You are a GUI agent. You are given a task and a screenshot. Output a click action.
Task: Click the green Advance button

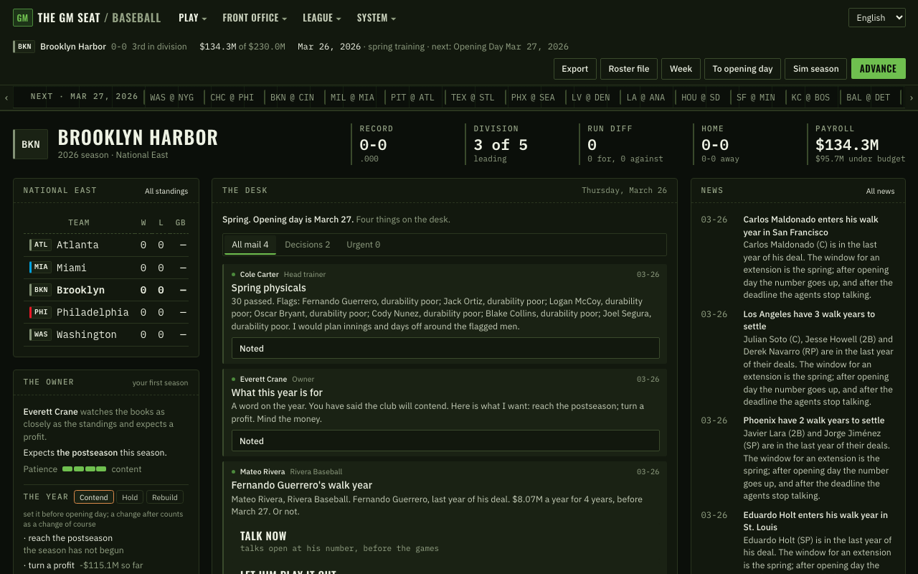point(879,69)
